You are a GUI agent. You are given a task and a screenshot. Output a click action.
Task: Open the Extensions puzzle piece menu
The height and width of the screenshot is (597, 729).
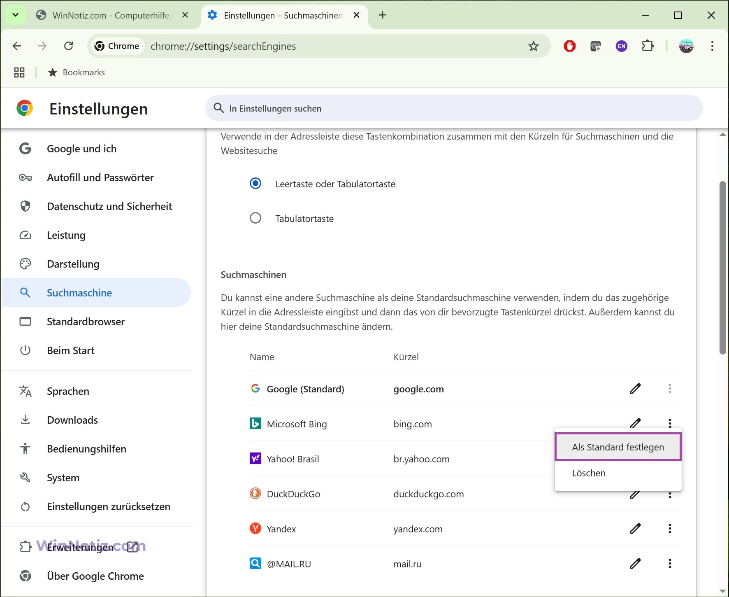coord(648,46)
